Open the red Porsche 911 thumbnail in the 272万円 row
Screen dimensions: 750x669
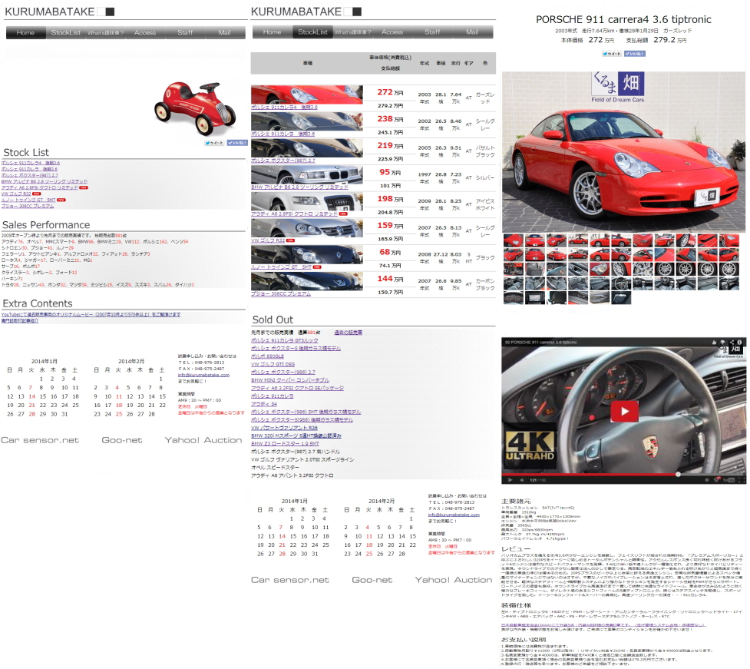[306, 94]
